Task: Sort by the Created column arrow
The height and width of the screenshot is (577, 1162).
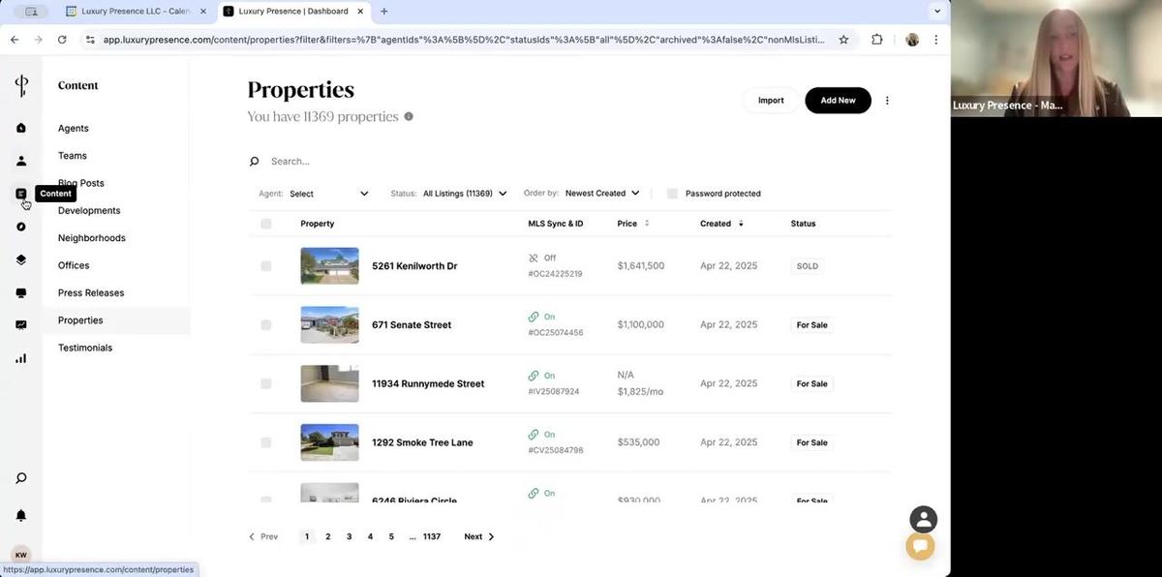Action: coord(741,224)
